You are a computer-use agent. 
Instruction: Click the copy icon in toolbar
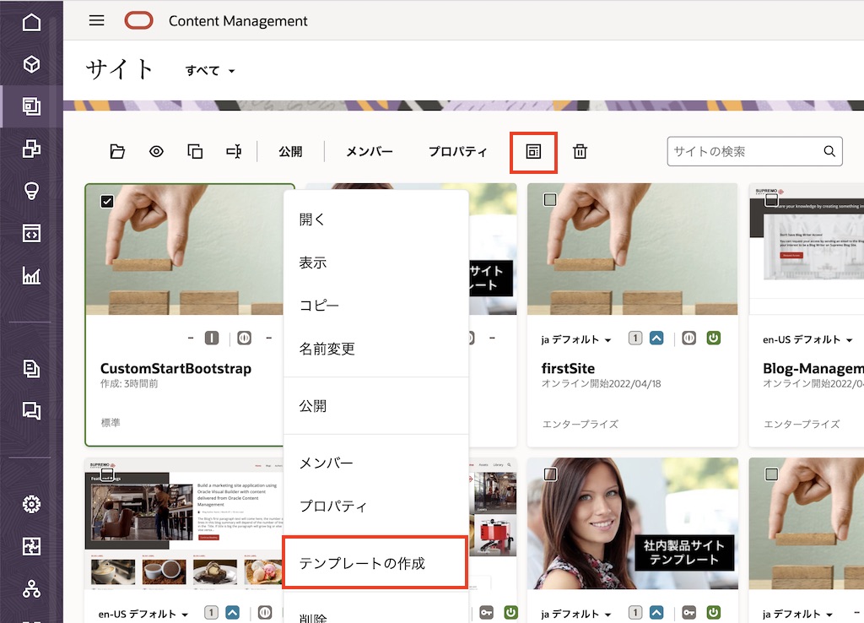pos(195,152)
